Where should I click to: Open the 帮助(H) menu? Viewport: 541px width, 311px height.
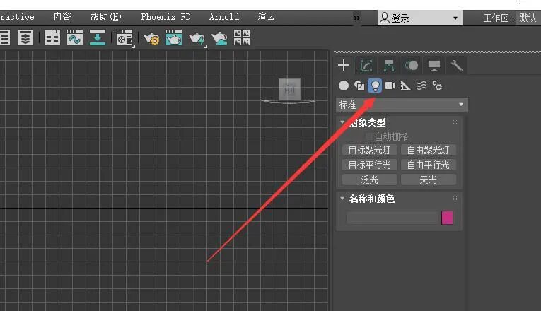point(105,16)
